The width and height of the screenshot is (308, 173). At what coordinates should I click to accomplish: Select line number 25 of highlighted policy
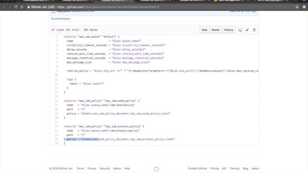point(56,139)
